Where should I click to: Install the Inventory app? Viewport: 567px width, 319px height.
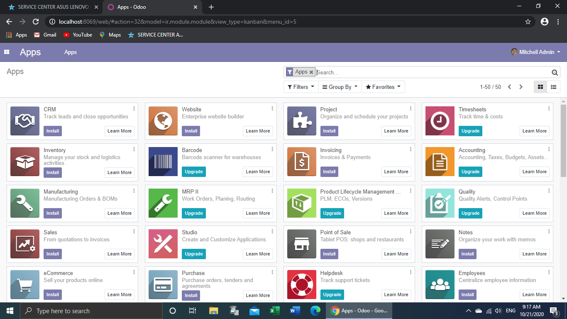(53, 172)
